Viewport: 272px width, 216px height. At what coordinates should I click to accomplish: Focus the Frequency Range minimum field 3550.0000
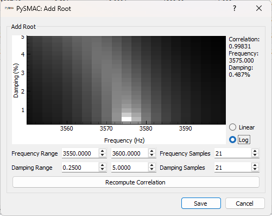click(x=80, y=153)
